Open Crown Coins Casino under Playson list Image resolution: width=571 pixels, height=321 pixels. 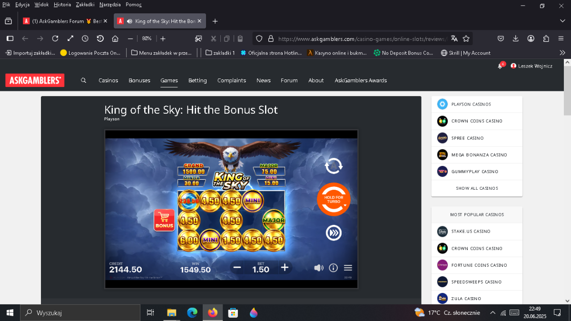tap(477, 121)
